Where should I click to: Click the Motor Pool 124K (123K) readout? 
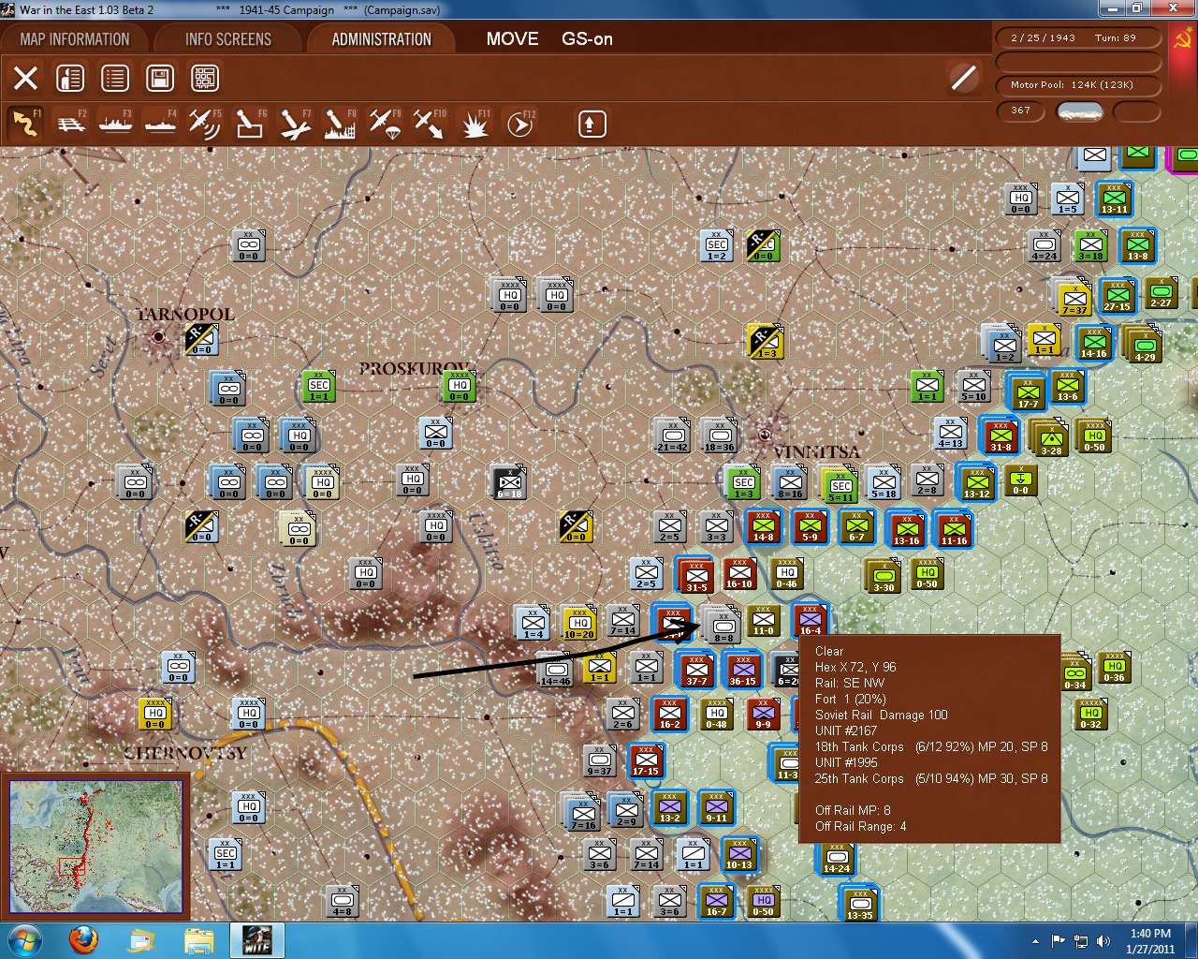point(1073,85)
